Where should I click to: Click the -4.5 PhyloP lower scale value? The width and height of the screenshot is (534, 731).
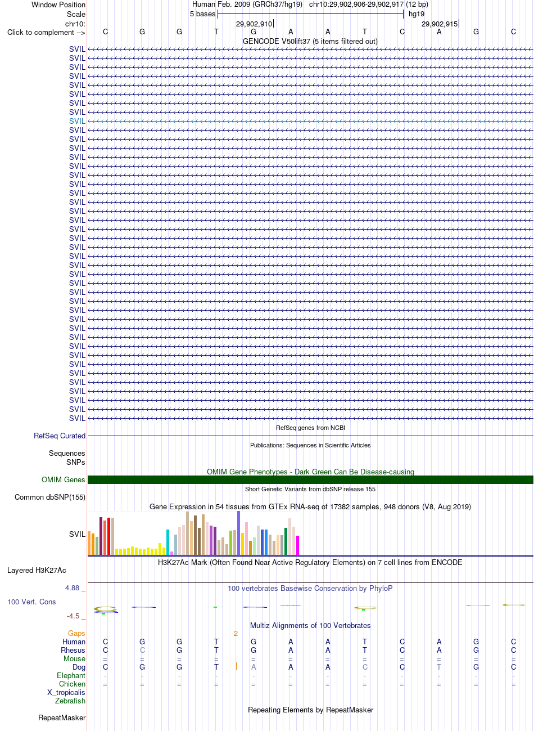point(73,616)
